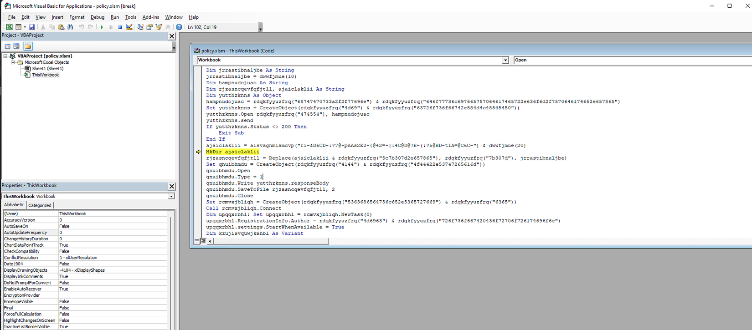The image size is (752, 330).
Task: Open the Format menu
Action: [x=77, y=17]
